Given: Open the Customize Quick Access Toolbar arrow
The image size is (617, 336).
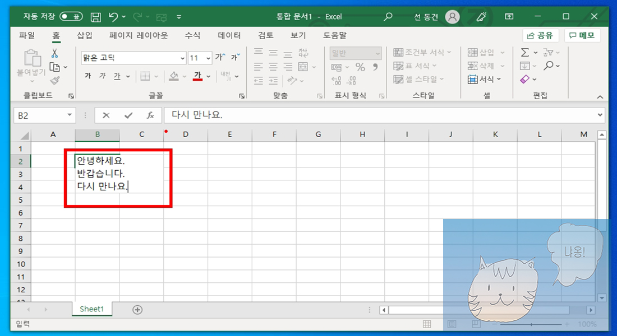Looking at the screenshot, I should tap(178, 17).
